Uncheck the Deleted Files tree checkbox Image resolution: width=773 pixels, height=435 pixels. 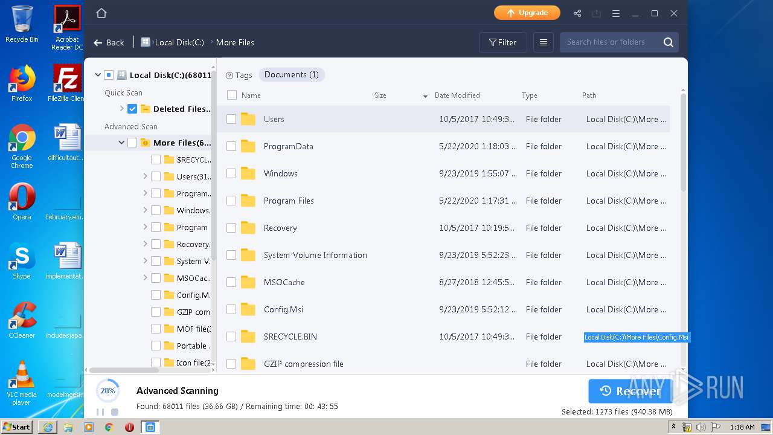click(x=132, y=109)
